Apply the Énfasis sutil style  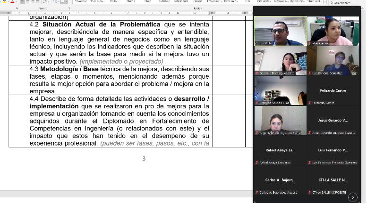click(x=181, y=1)
